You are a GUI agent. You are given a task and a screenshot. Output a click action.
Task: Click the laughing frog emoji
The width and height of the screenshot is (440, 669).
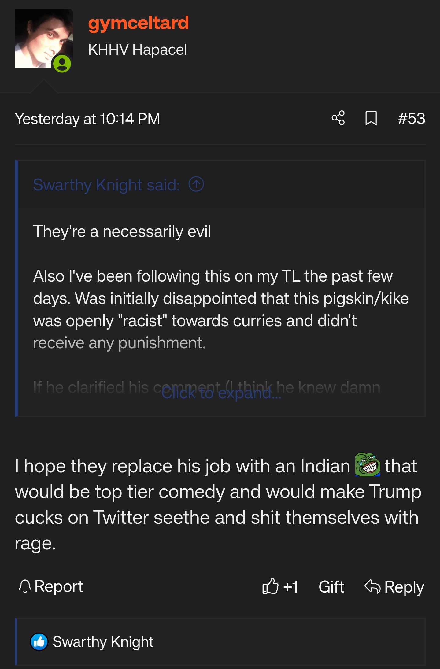367,465
